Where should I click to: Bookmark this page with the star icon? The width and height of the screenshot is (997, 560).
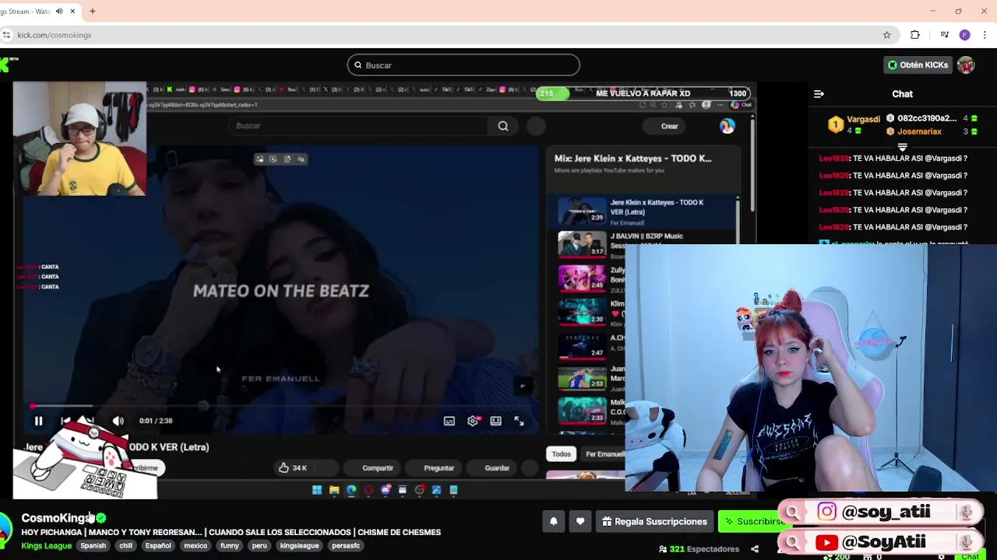(x=886, y=35)
